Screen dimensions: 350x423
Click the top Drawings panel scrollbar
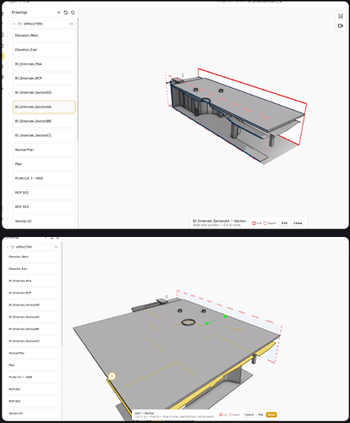[x=78, y=79]
